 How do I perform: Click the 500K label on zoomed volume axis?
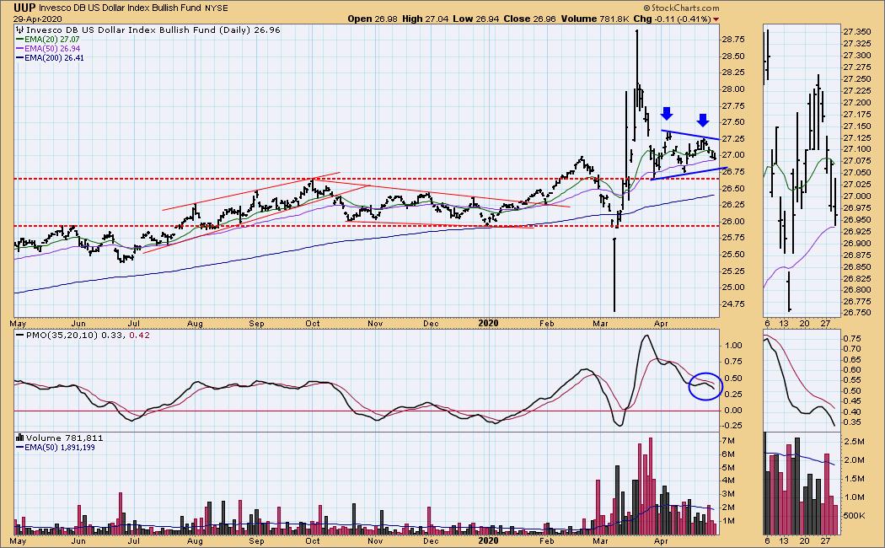pyautogui.click(x=855, y=516)
